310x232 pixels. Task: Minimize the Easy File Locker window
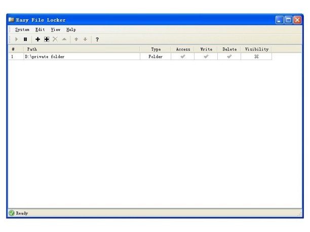click(279, 20)
